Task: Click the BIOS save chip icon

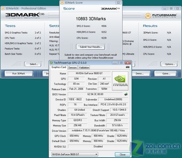Action: 126,94
